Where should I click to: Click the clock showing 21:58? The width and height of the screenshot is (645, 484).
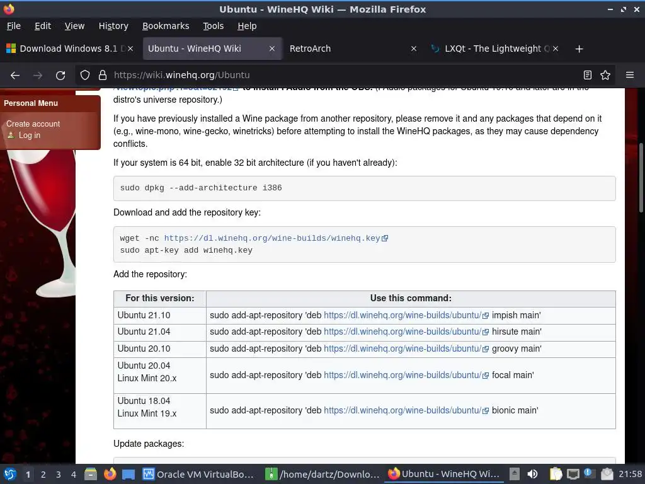click(x=630, y=474)
